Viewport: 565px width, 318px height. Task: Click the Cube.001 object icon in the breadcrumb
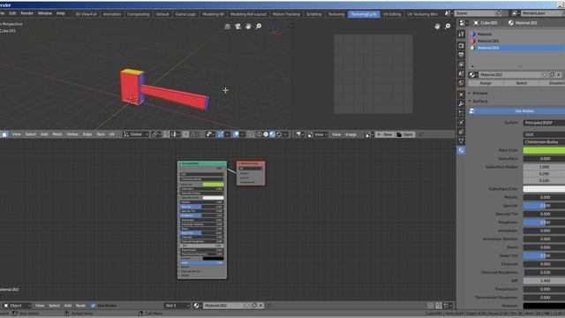(476, 23)
